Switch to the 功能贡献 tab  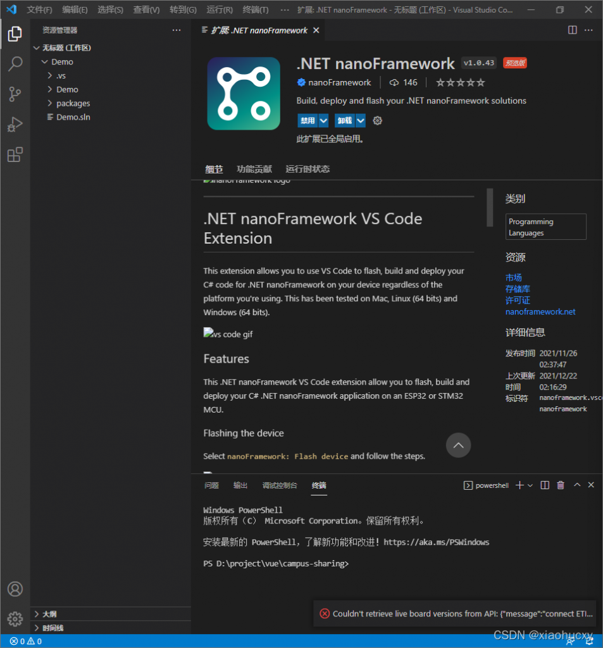[x=254, y=169]
